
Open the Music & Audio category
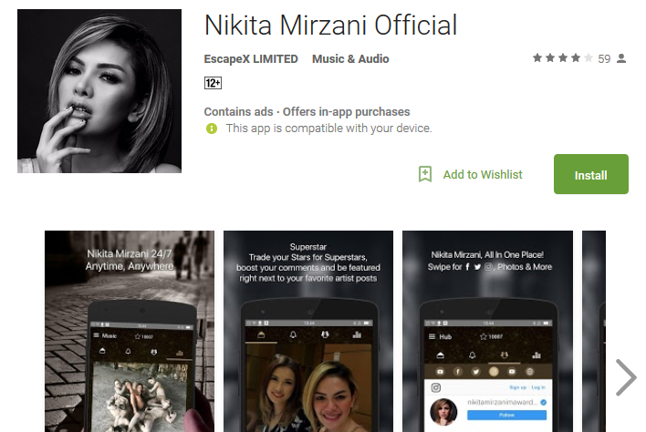pos(350,59)
